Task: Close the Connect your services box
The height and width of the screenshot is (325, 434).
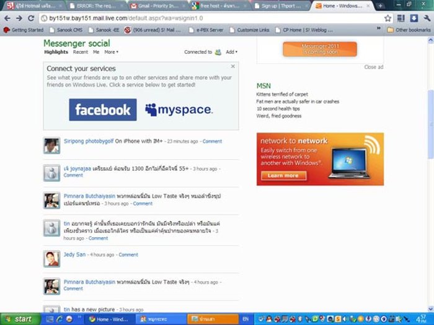Action: (232, 66)
